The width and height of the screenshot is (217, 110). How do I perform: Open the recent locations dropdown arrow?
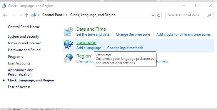pyautogui.click(x=21, y=15)
